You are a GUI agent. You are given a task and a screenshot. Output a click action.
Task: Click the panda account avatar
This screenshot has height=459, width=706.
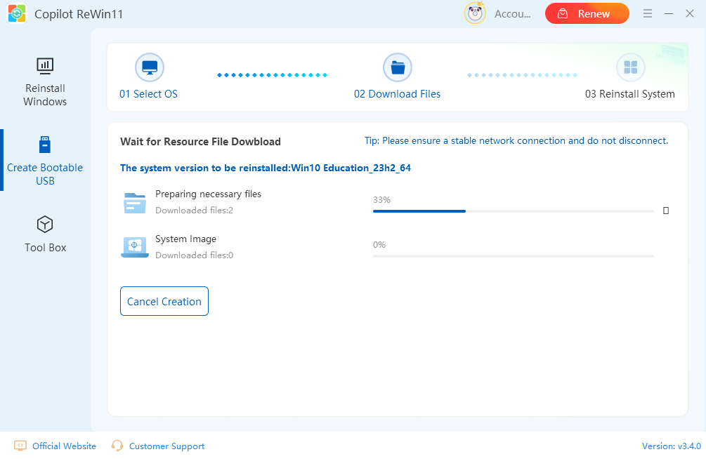476,13
